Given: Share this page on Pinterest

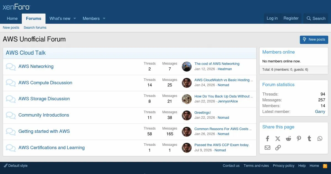Looking at the screenshot, I should pos(299,139).
